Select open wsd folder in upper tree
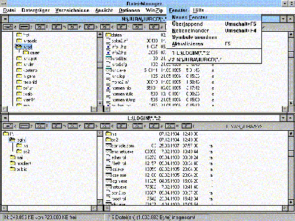 (24, 47)
